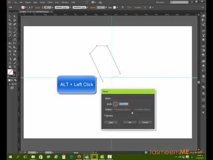Click the search field in the top bar

(x=179, y=2)
